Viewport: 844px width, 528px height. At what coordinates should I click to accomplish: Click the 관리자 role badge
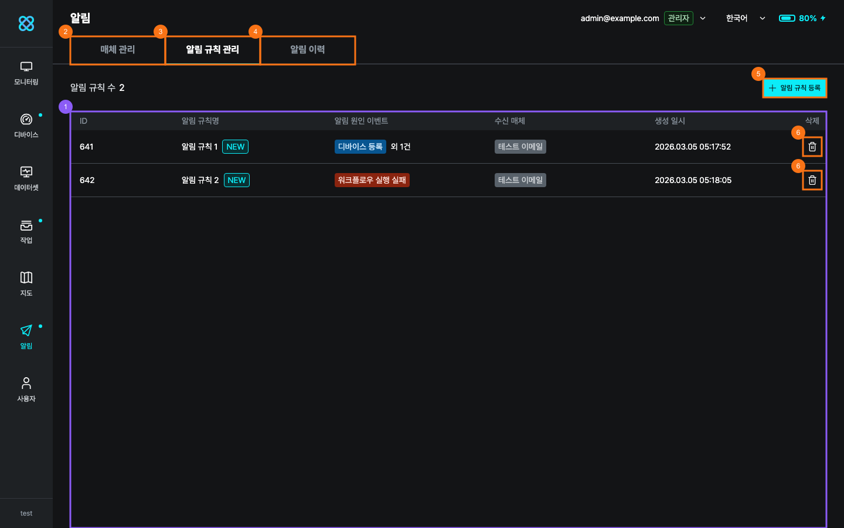pyautogui.click(x=678, y=18)
